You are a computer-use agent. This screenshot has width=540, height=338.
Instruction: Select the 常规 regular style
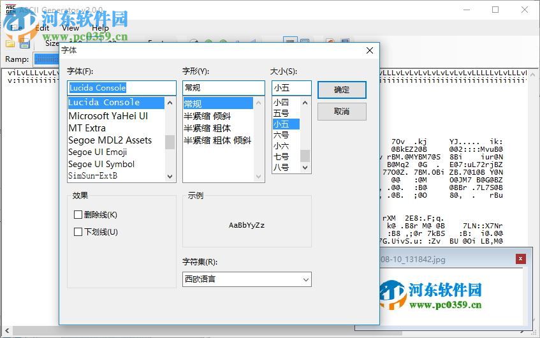click(x=218, y=103)
